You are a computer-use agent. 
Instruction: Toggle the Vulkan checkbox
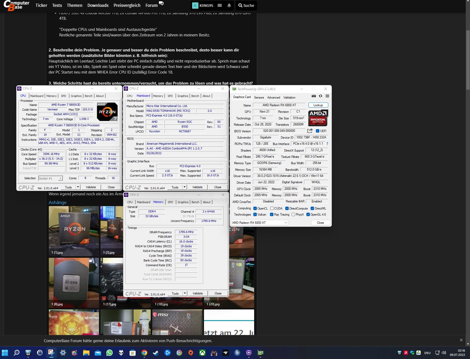coord(255,214)
